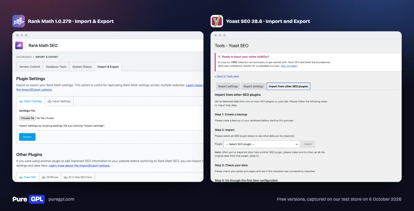Select the Yoast SEO importer tab
The image size is (414, 211).
pyautogui.click(x=28, y=177)
